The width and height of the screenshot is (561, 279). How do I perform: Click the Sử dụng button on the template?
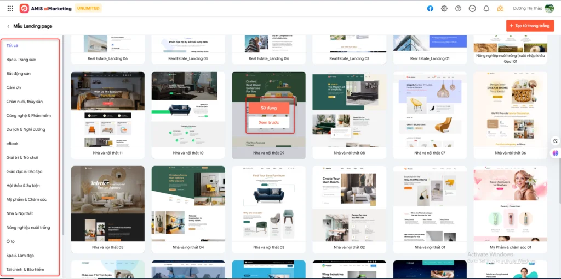click(x=268, y=108)
